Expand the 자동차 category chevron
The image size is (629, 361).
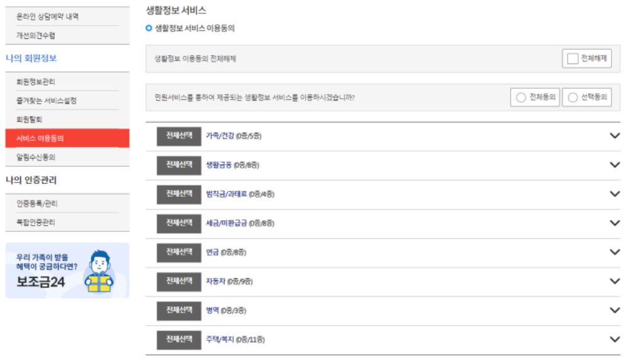(x=615, y=281)
